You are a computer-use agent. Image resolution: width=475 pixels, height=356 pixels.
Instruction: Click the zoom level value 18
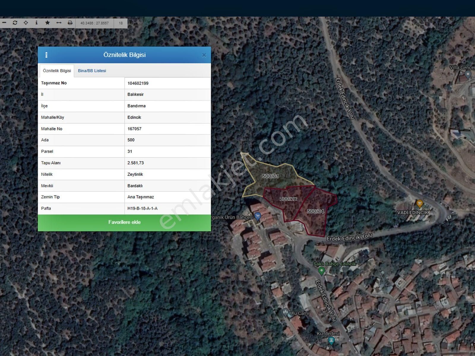point(121,23)
